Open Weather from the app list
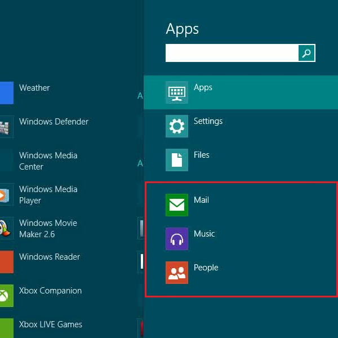338x338 pixels. [x=34, y=88]
